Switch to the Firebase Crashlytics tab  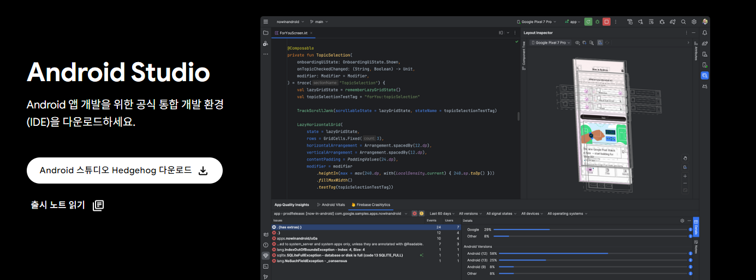tap(371, 205)
